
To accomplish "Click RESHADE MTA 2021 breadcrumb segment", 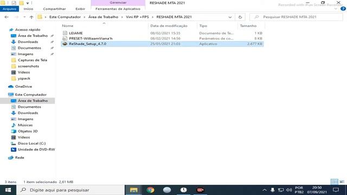I will [174, 17].
